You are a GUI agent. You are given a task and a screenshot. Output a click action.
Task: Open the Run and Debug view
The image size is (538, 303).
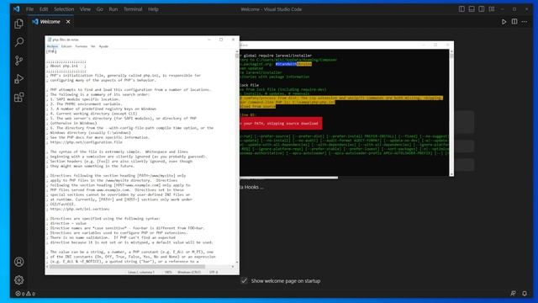(18, 78)
